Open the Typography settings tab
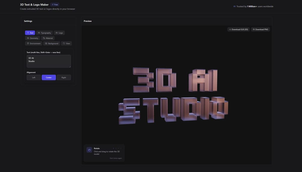The image size is (302, 172). 44,33
